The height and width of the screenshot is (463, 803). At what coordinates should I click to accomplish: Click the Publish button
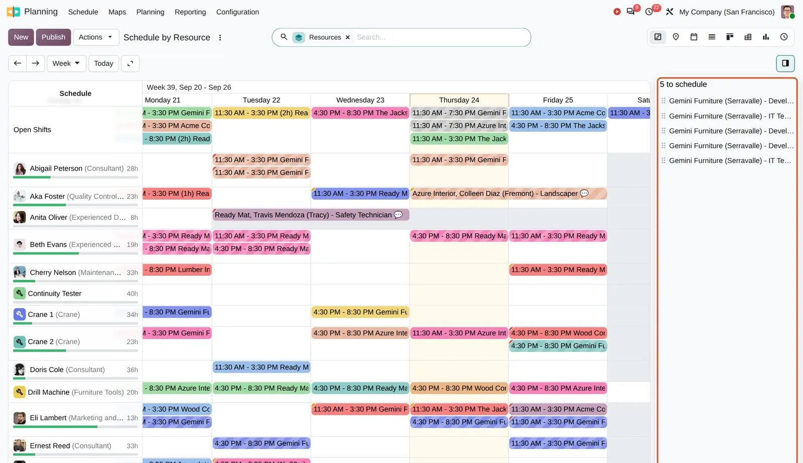(53, 37)
